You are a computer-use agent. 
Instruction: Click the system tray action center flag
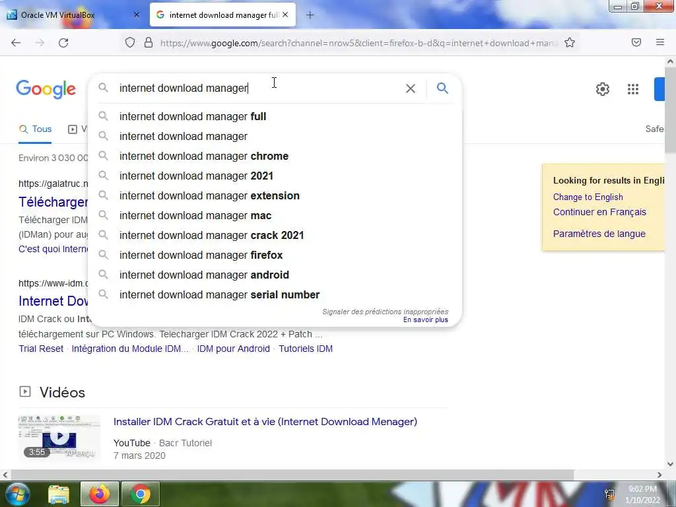609,494
